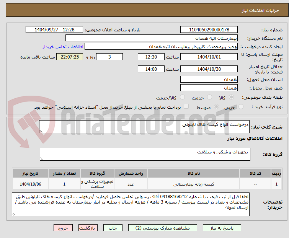
Task: Click the شرح کلی نیاز text area
Action: 144,127
